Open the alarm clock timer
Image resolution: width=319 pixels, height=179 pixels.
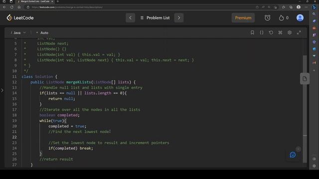[x=267, y=18]
